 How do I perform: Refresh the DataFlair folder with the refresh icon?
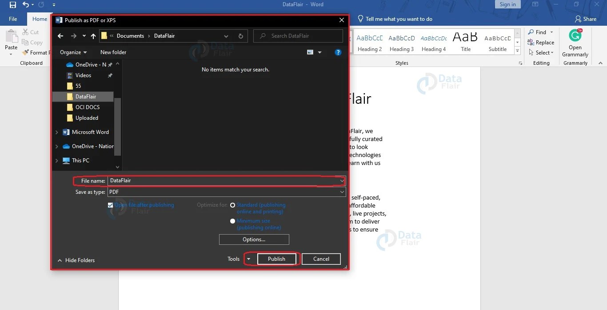pos(240,36)
